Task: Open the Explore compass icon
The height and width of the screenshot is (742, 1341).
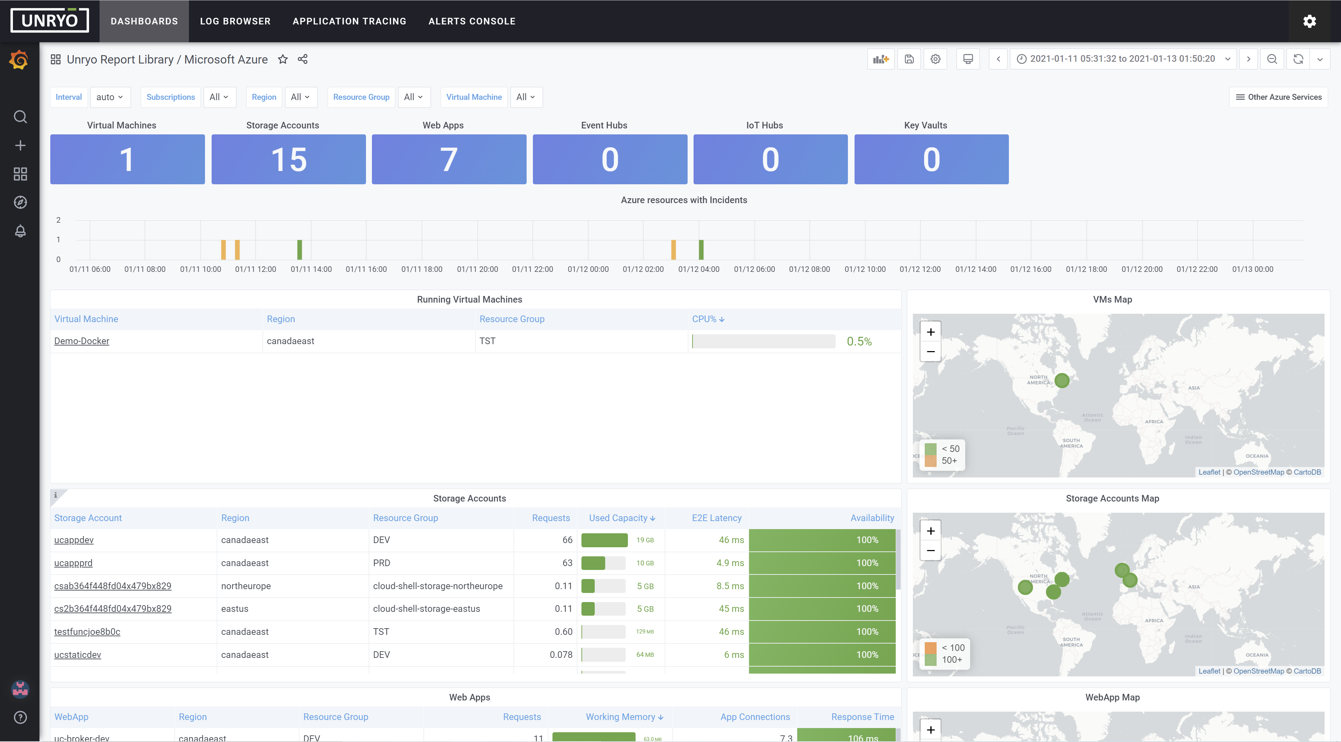Action: tap(20, 202)
